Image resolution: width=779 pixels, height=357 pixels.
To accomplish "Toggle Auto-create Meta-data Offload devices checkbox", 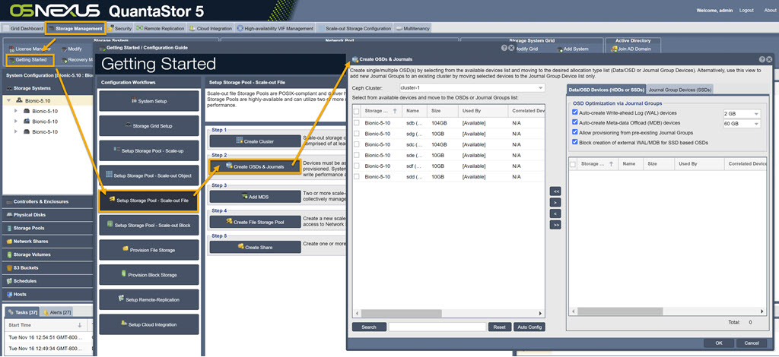I will click(x=575, y=122).
